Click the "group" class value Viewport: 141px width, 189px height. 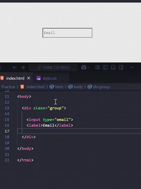coord(55,108)
